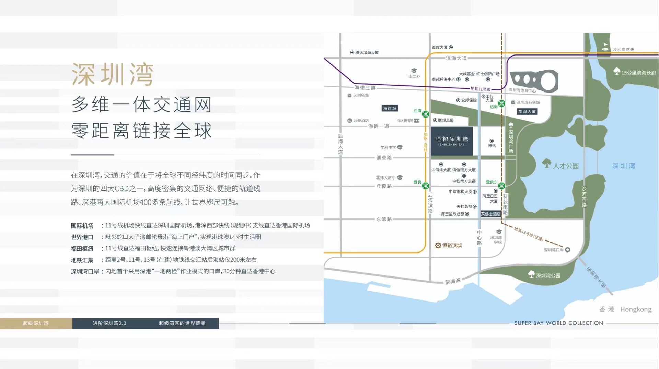Viewport: 659px width, 369px height.
Task: Click the marker dot beside 百度大厦
Action: coord(451,47)
